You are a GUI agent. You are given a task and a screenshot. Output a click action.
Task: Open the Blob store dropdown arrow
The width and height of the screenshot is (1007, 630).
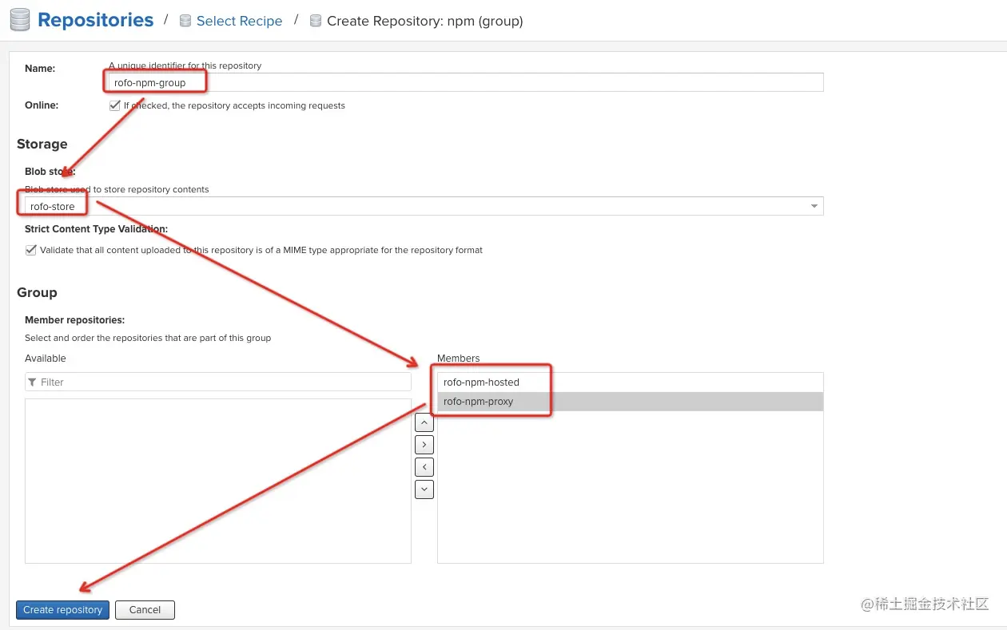pyautogui.click(x=814, y=206)
